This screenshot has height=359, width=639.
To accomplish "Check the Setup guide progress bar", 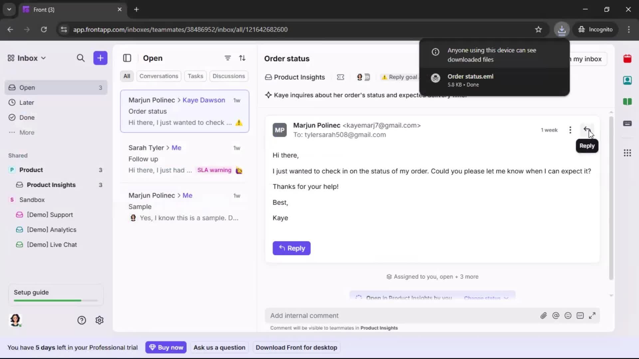I will coord(55,300).
